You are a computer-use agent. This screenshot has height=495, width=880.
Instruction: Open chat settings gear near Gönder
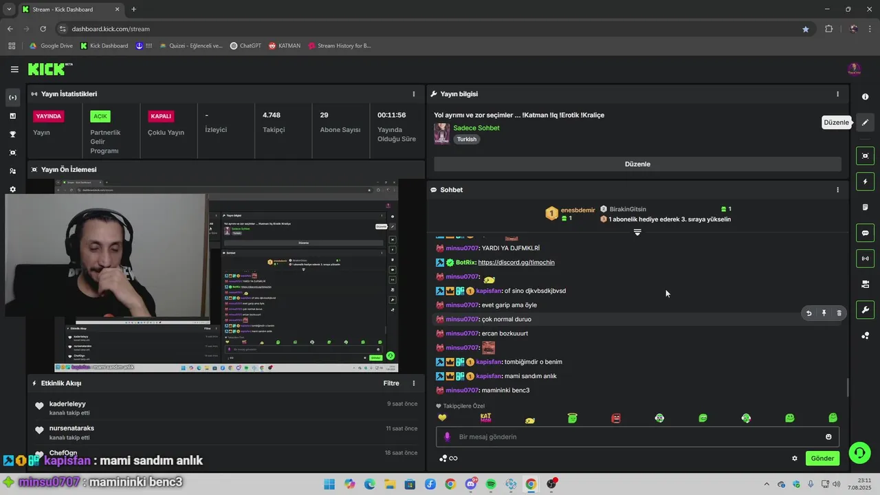tap(795, 459)
